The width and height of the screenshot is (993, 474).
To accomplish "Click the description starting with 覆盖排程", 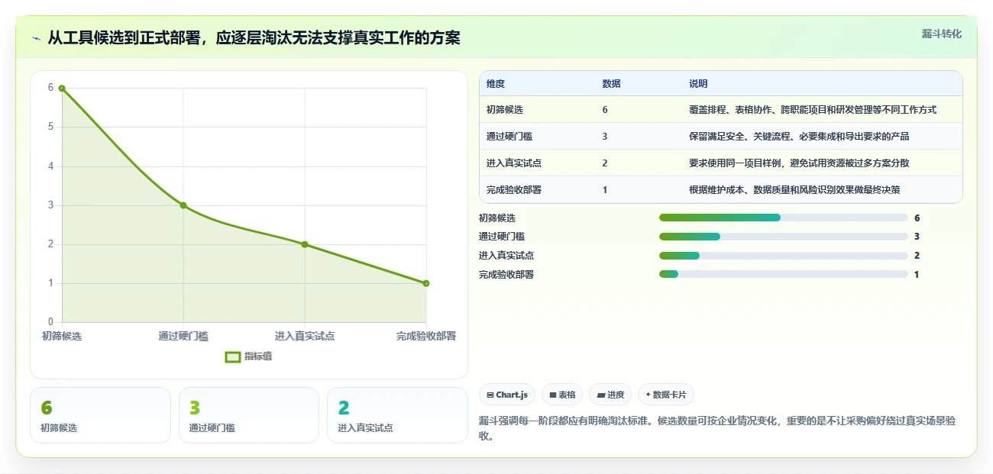I will pyautogui.click(x=813, y=110).
